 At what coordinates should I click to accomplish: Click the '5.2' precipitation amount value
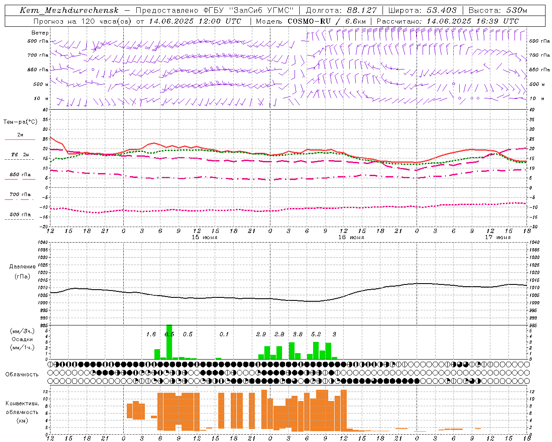click(316, 335)
